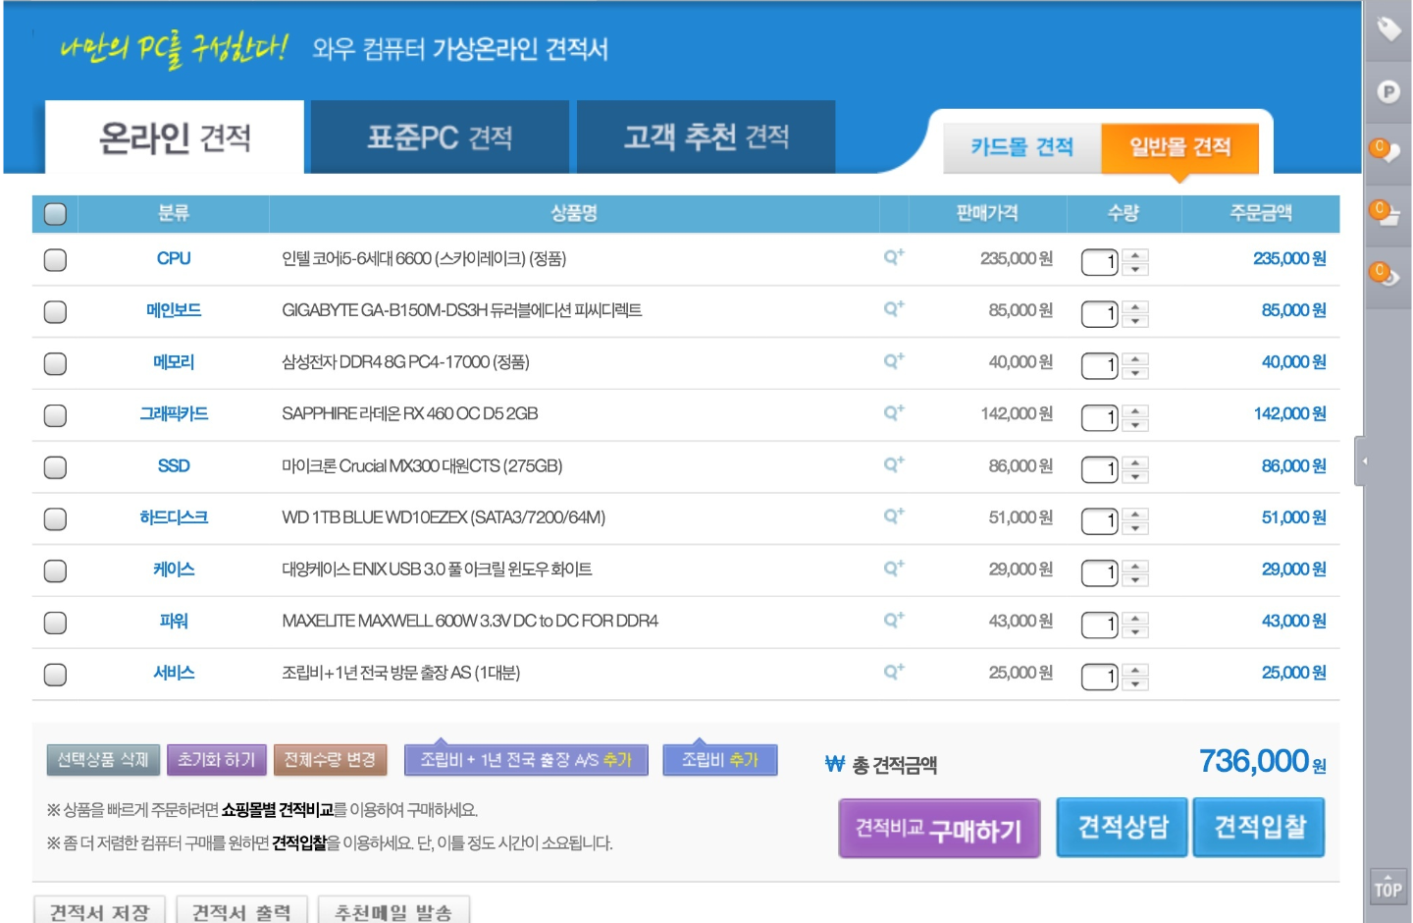Open the wishlist heart icon in sidebar
1413x923 pixels.
pyautogui.click(x=1386, y=151)
